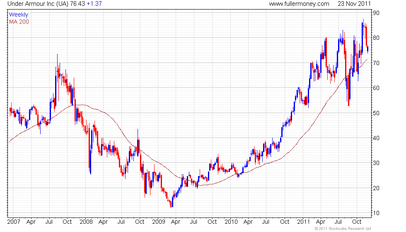406x232 pixels.
Task: Click the 80 price axis label
Action: tap(376, 38)
